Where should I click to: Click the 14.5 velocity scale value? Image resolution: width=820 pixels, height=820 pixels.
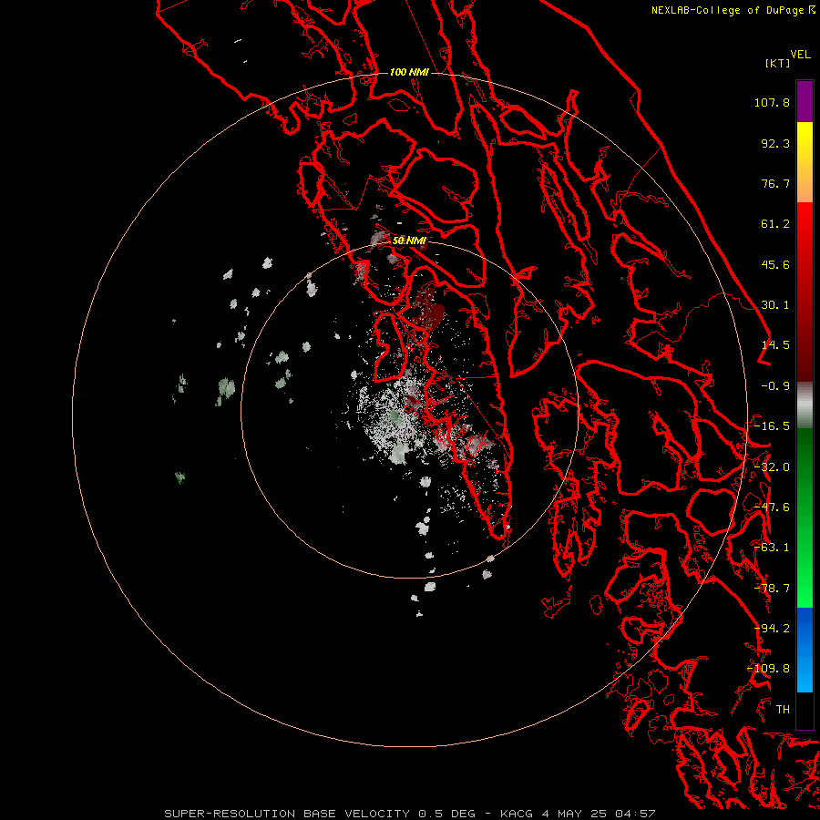point(775,345)
